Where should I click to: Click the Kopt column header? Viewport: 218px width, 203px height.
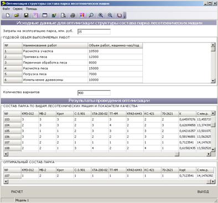coord(187,170)
